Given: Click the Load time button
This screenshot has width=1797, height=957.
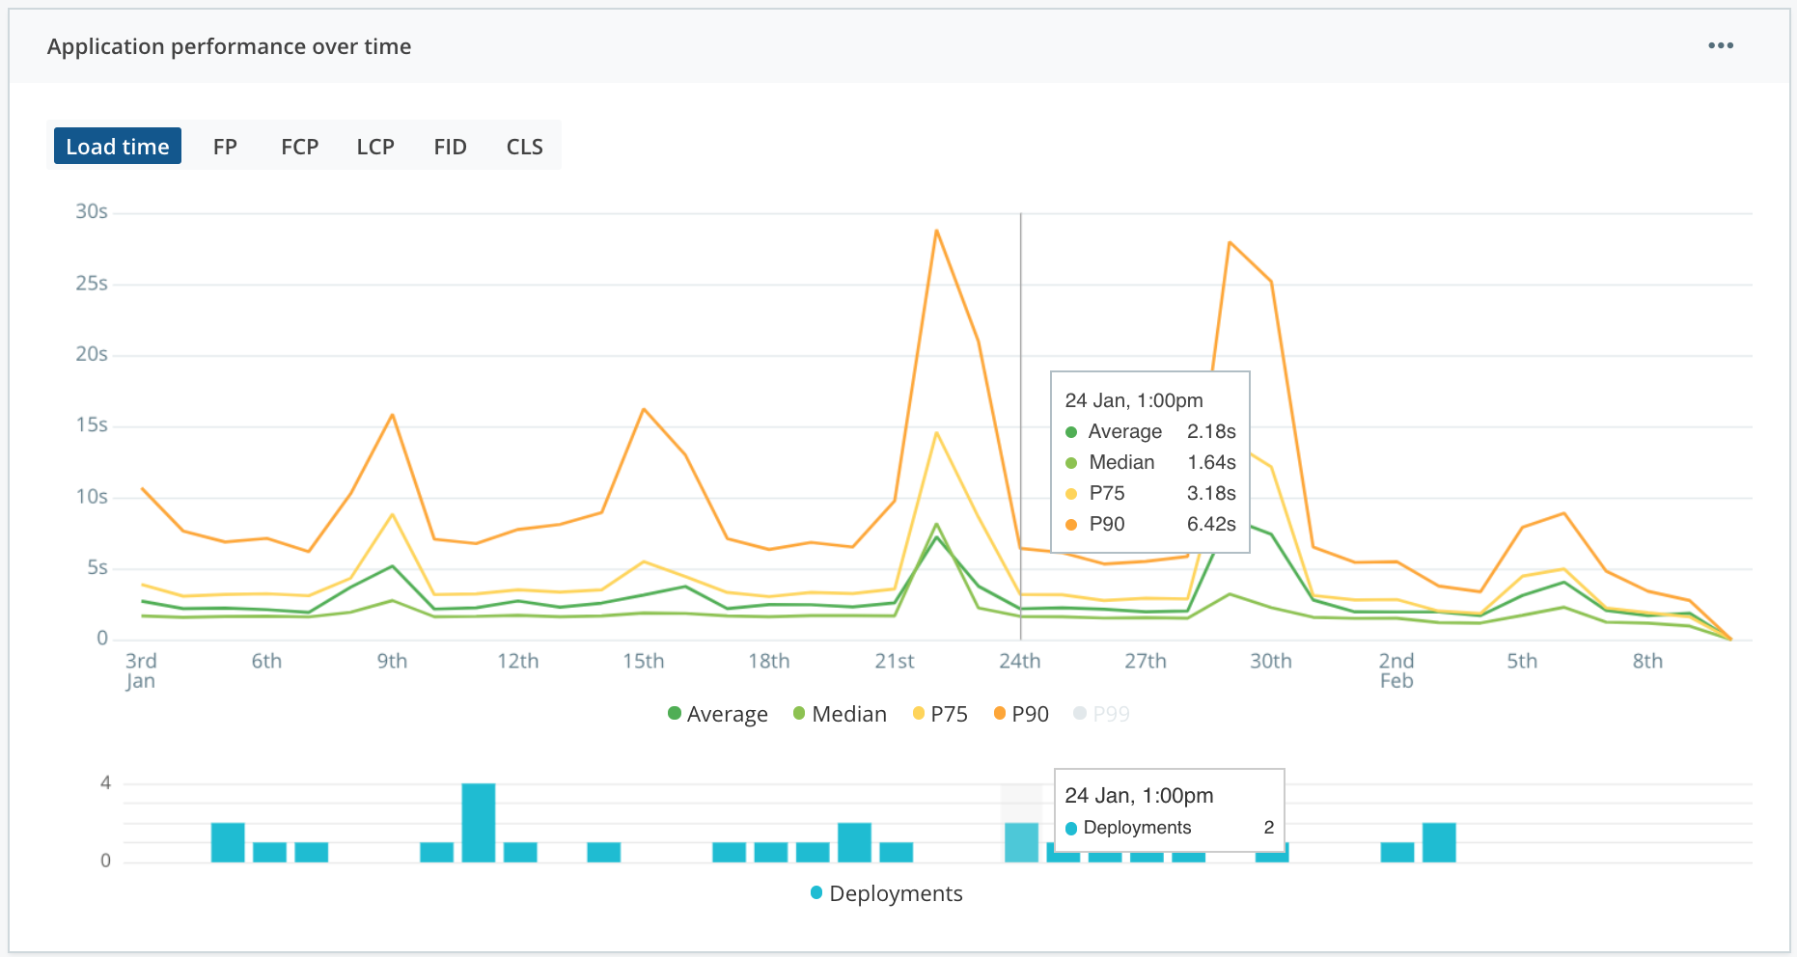Looking at the screenshot, I should 116,146.
